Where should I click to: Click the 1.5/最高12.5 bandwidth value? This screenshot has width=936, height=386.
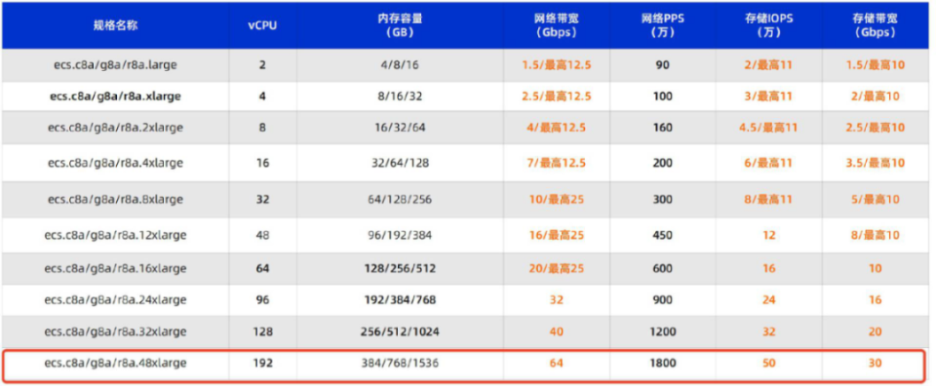pyautogui.click(x=556, y=65)
